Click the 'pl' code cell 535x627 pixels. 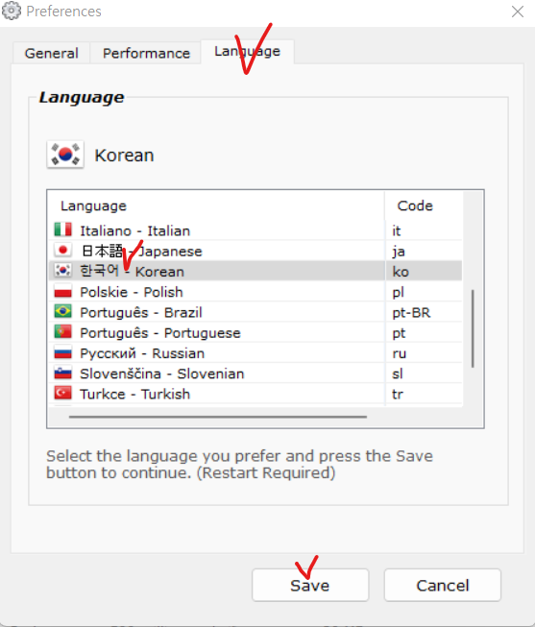[424, 292]
